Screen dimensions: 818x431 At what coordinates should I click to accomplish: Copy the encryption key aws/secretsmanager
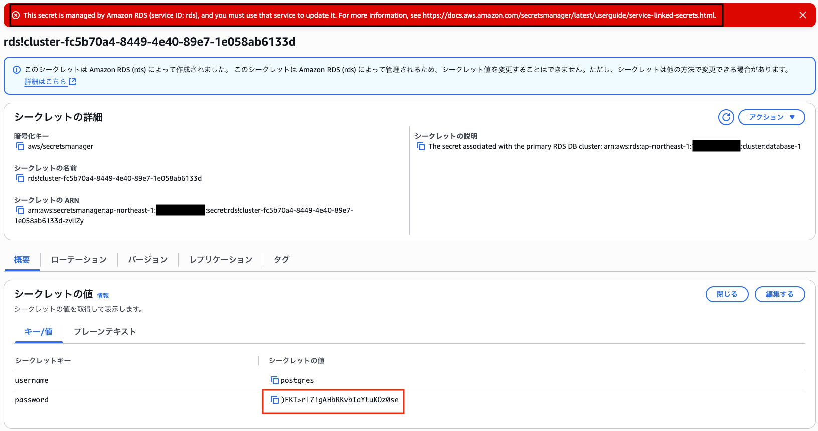[20, 146]
